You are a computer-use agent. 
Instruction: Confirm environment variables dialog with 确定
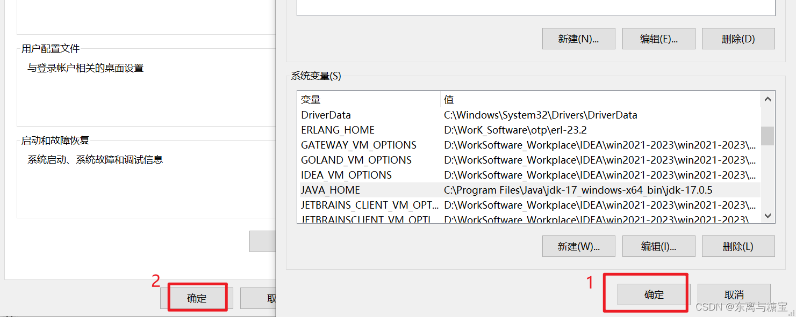click(654, 294)
